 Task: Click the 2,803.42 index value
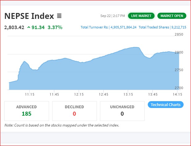14,27
